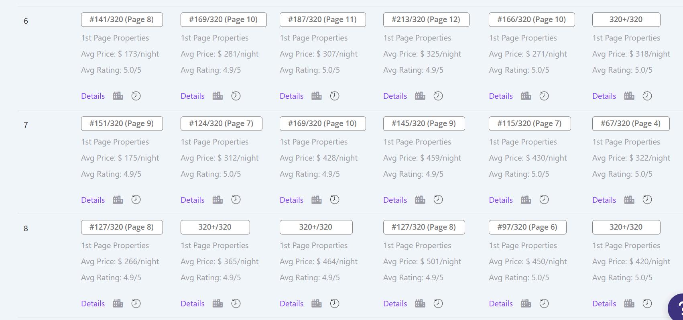This screenshot has width=683, height=320.
Task: Follow Details link in $266/night cell
Action: [x=93, y=304]
